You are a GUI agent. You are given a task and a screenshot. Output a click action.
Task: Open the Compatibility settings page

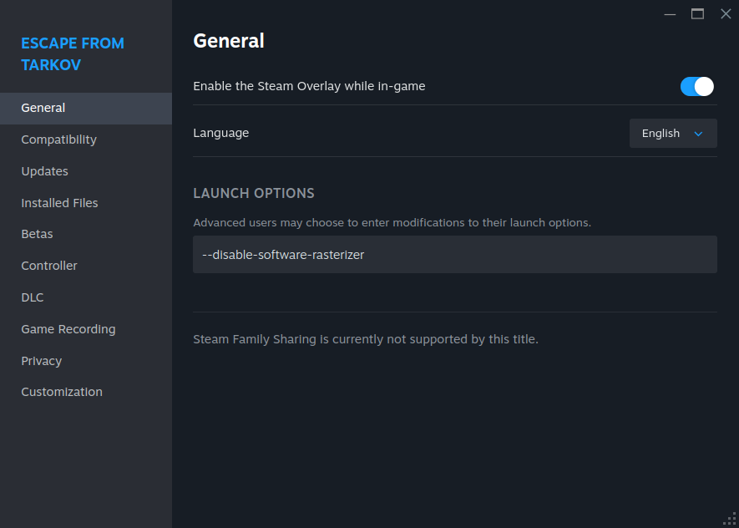[58, 140]
